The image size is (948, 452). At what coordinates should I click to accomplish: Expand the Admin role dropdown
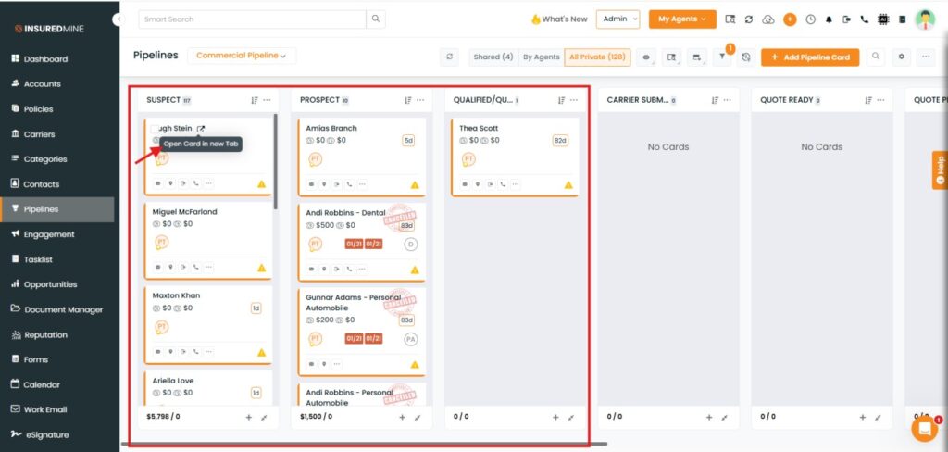pos(617,19)
